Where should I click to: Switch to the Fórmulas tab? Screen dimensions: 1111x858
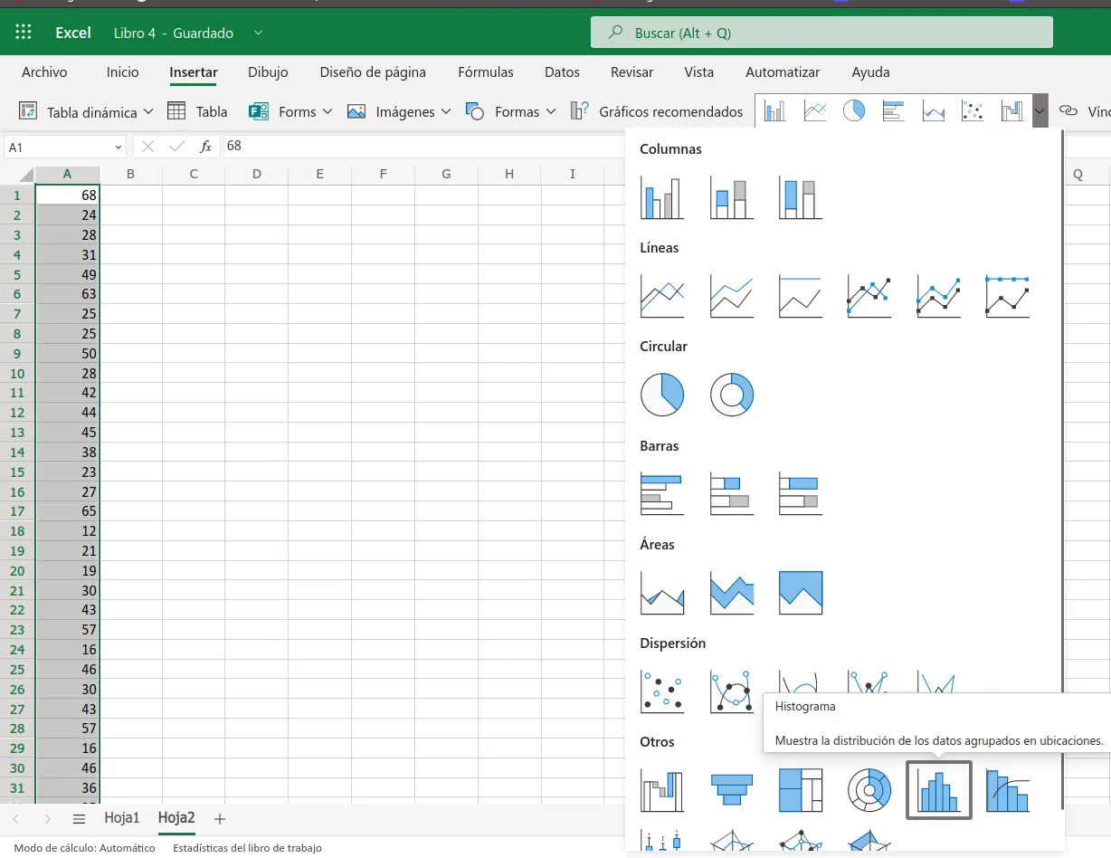pos(485,72)
